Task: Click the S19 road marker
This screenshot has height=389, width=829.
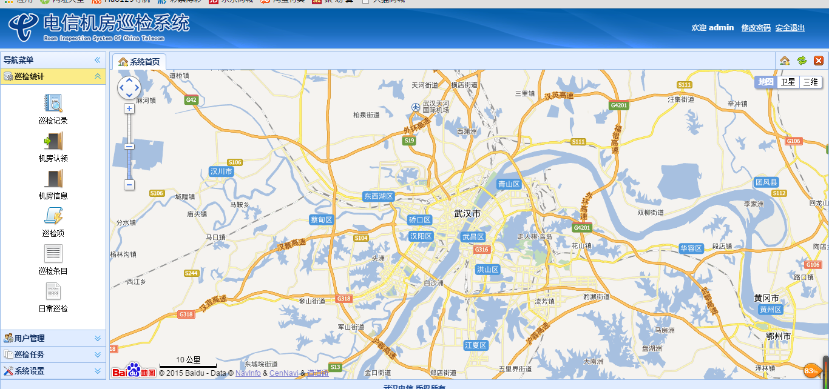Action: (410, 141)
